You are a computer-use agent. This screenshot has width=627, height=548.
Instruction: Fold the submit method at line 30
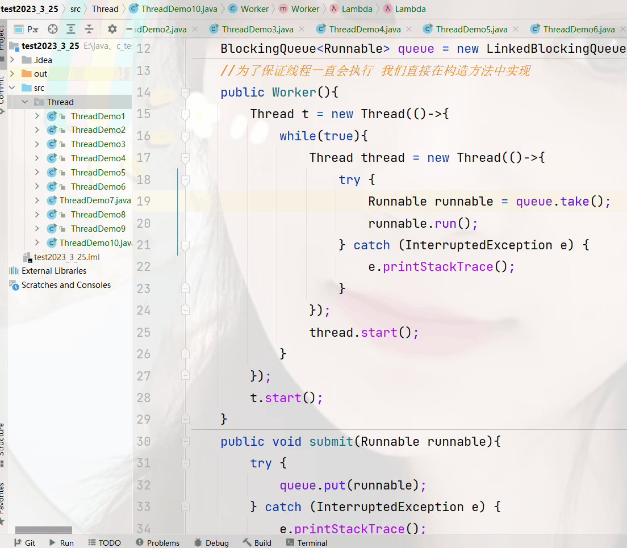(185, 442)
